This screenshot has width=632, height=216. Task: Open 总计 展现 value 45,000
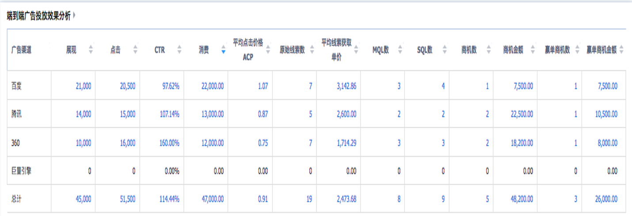click(84, 199)
